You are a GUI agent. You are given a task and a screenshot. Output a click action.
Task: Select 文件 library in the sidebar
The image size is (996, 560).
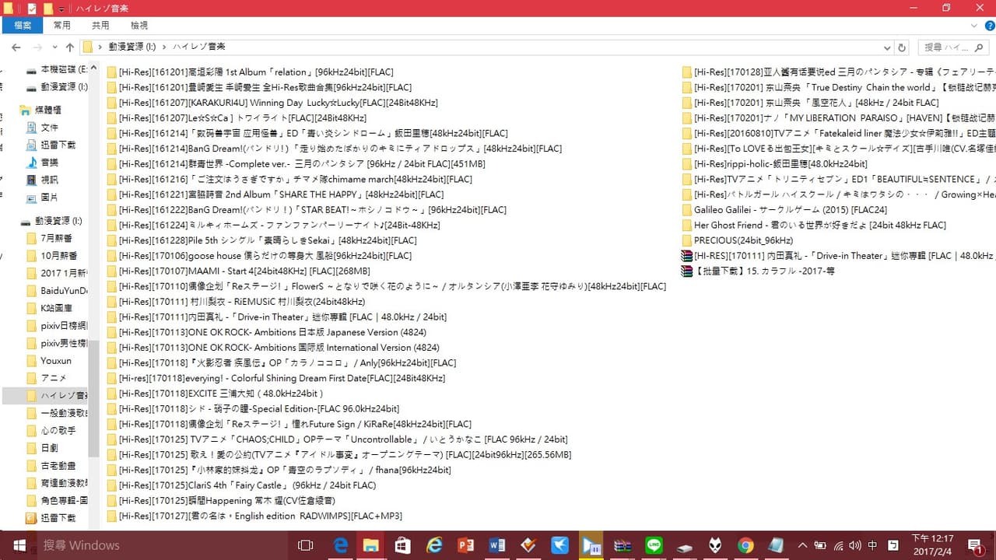pyautogui.click(x=42, y=128)
